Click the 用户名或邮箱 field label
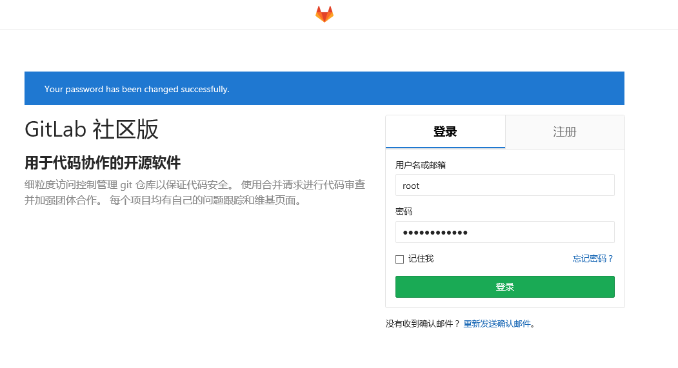 pyautogui.click(x=420, y=165)
